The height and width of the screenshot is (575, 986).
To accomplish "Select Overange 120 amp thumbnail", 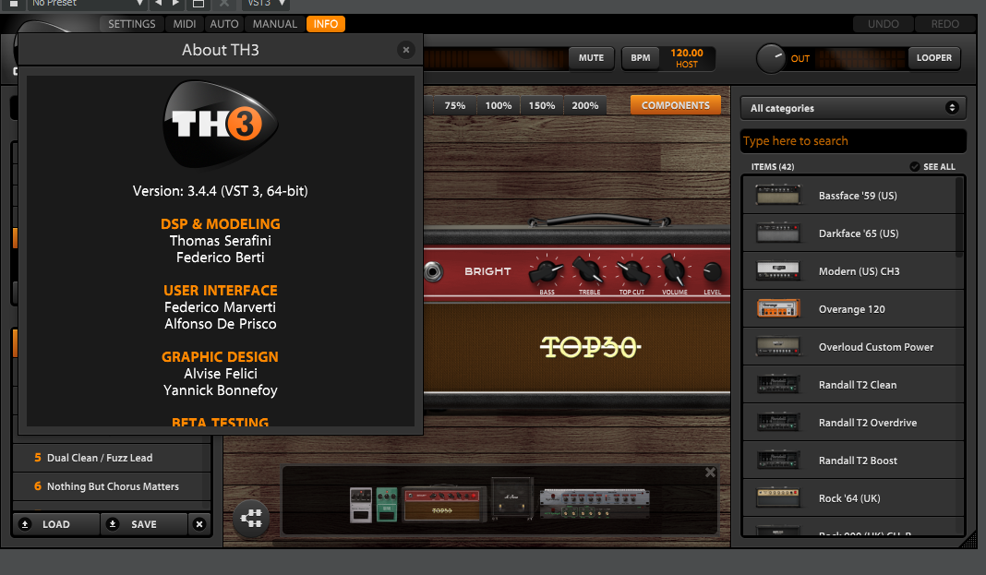I will pyautogui.click(x=778, y=308).
